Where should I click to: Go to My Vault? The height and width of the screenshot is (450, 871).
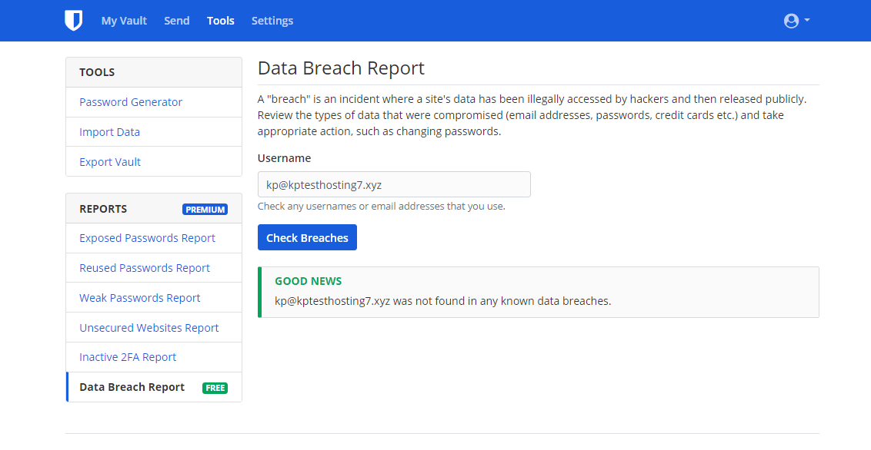124,21
